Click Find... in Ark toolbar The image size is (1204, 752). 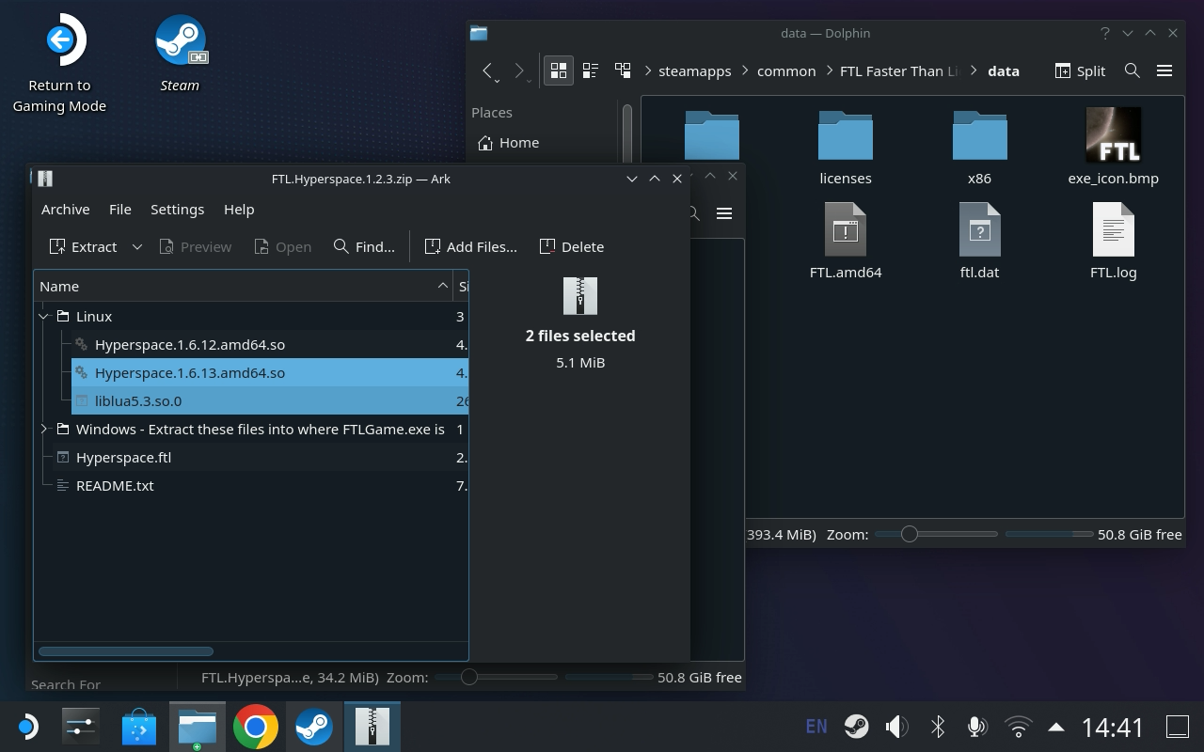pyautogui.click(x=364, y=246)
